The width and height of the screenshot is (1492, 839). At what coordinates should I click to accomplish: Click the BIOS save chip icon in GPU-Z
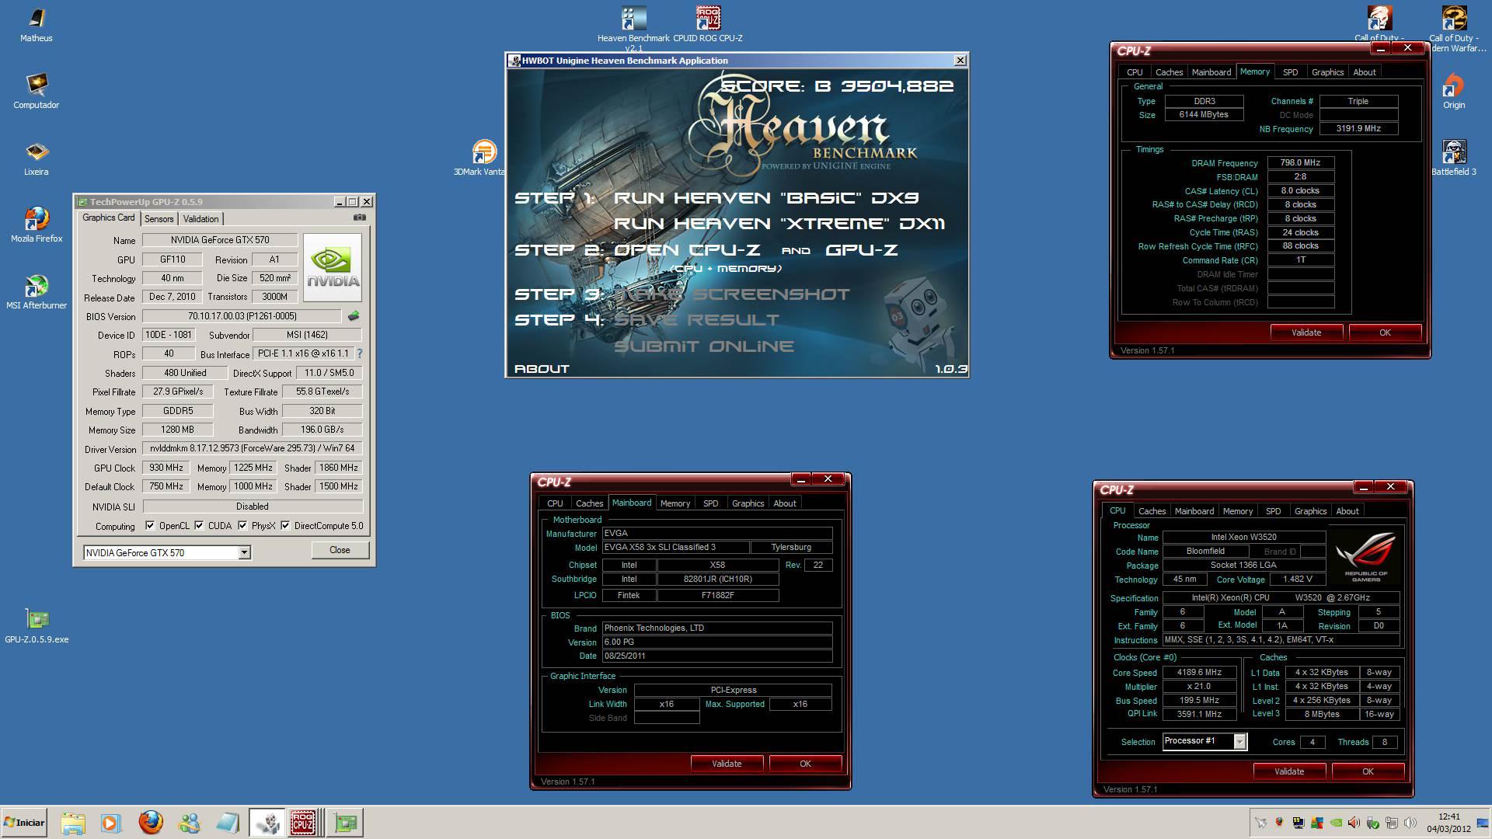tap(354, 316)
